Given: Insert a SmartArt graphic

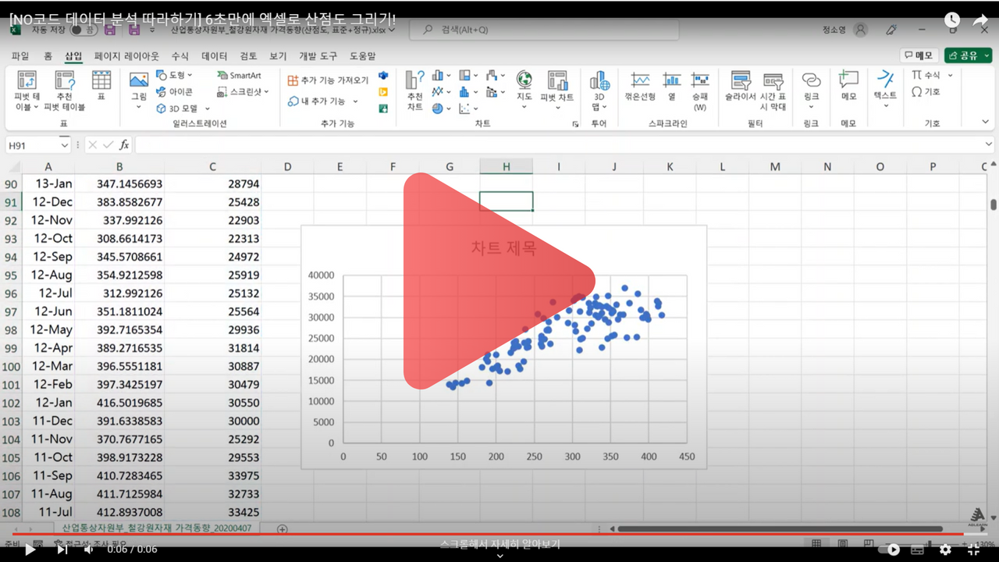Looking at the screenshot, I should [239, 76].
